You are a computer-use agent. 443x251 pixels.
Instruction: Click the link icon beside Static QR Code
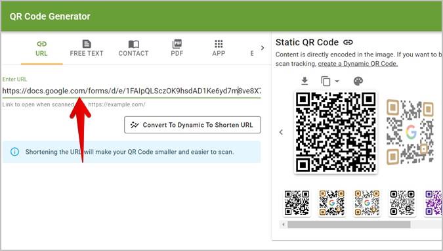pos(348,42)
